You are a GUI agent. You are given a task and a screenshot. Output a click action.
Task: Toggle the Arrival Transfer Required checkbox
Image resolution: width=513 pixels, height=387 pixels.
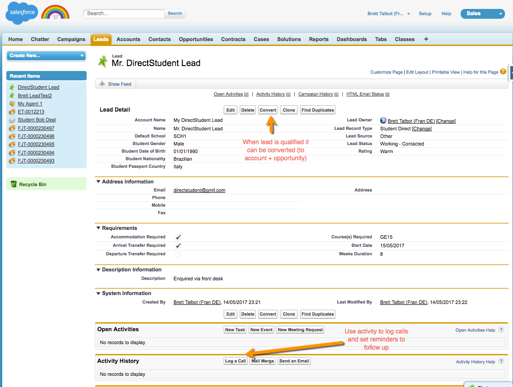point(178,246)
